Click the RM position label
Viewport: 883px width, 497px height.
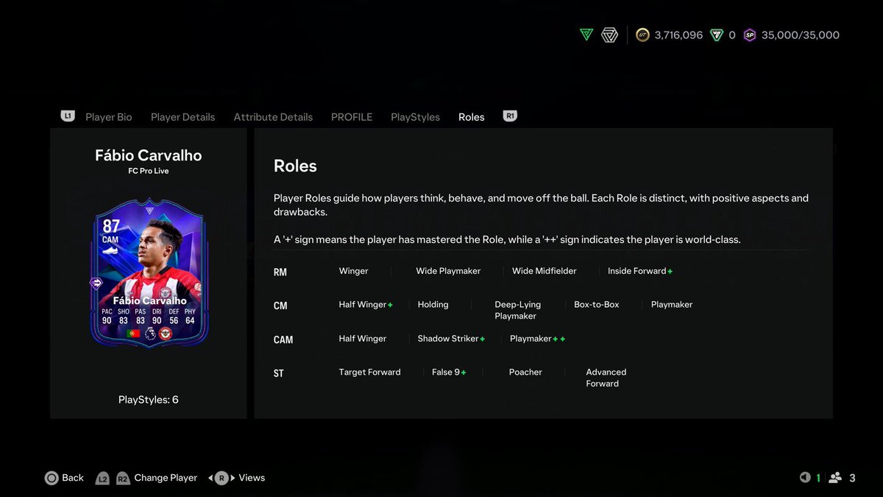[x=280, y=272]
